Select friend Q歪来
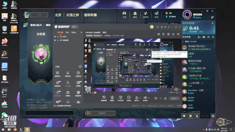This screenshot has height=132, width=235. click(x=198, y=55)
